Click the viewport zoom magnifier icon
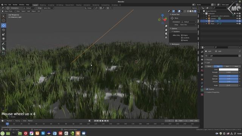242x136 pixels. [166, 26]
